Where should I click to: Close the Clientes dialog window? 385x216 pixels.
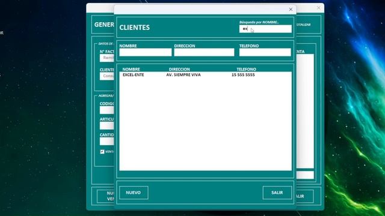pos(291,10)
